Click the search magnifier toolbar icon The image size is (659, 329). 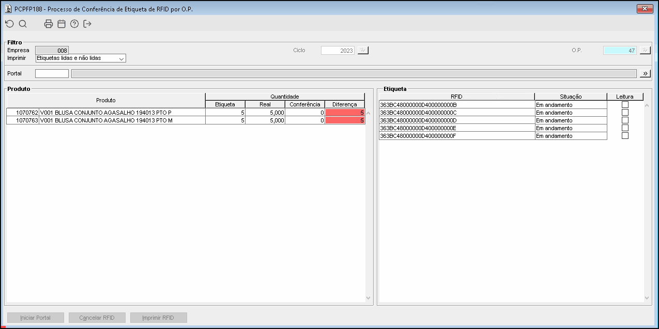pos(23,24)
